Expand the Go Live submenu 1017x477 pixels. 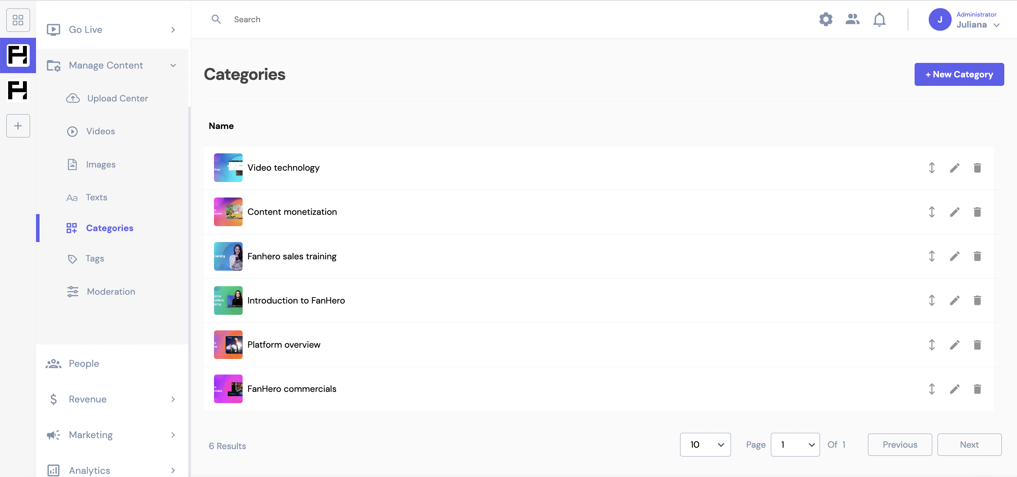tap(173, 30)
